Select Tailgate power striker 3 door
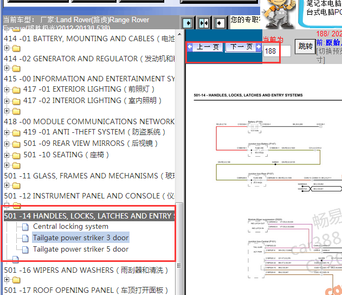 tap(81, 238)
